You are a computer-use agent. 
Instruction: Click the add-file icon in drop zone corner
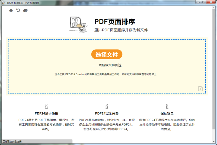pyautogui.click(x=200, y=89)
